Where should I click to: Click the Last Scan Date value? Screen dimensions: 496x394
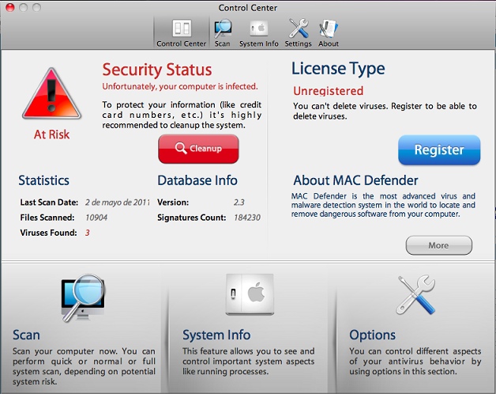116,203
